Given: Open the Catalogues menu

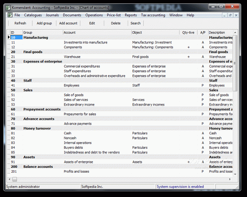Looking at the screenshot, I should (33, 15).
